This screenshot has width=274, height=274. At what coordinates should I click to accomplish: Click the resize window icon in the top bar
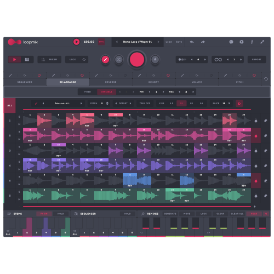[x=262, y=42]
